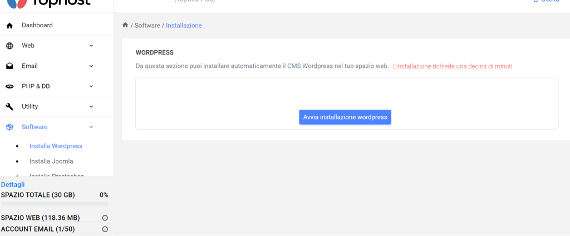Expand the PHP & DB chevron

coord(91,86)
